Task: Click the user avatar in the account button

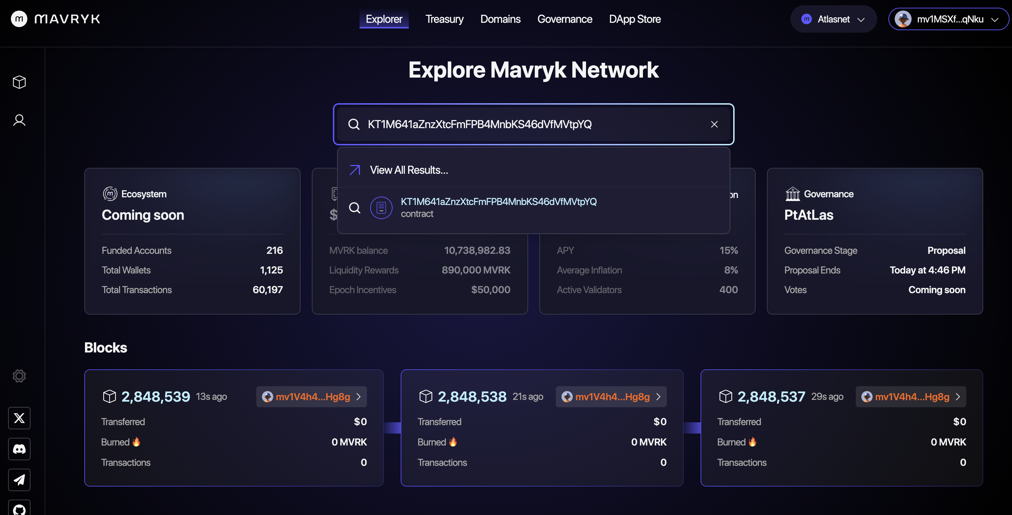Action: tap(903, 19)
